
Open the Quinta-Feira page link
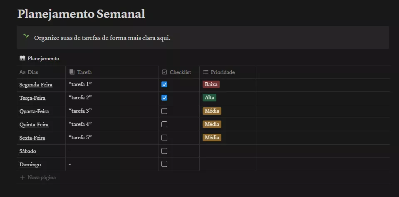34,124
